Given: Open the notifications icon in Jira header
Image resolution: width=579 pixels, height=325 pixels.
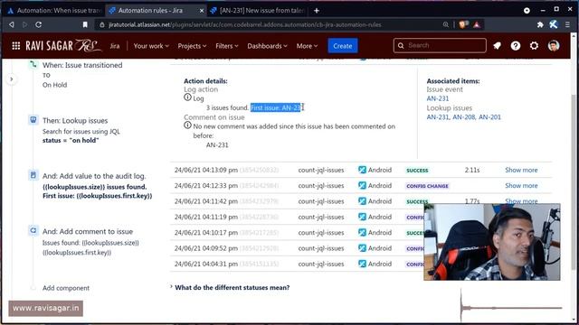Looking at the screenshot, I should coord(497,46).
